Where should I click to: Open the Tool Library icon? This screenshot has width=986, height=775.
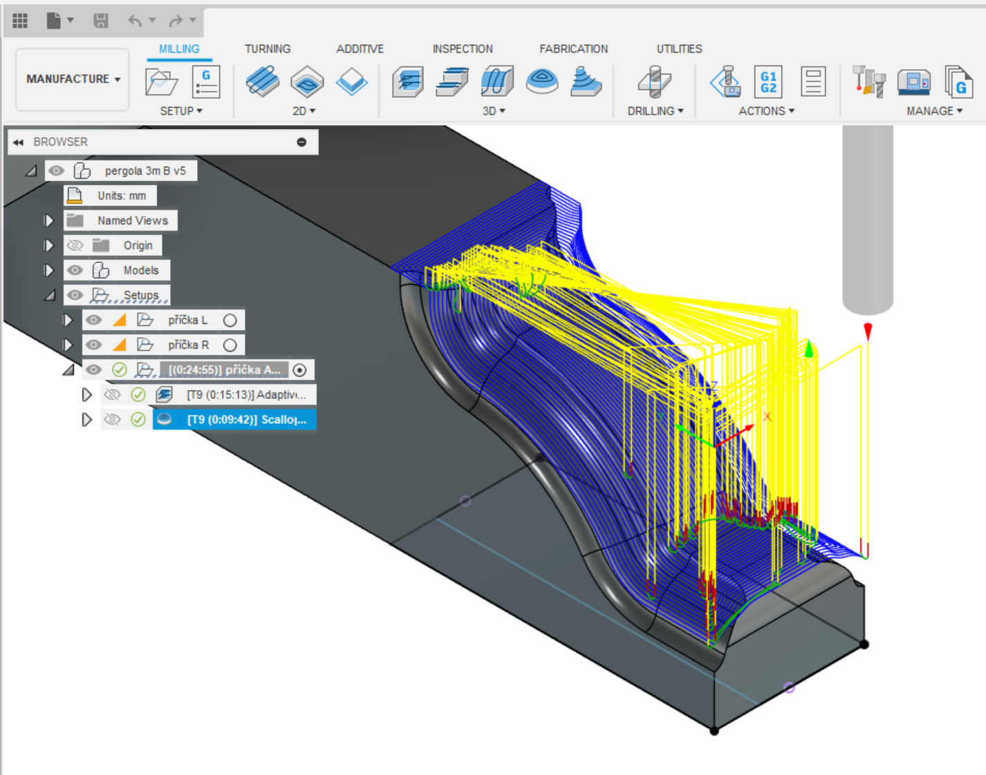coord(868,82)
